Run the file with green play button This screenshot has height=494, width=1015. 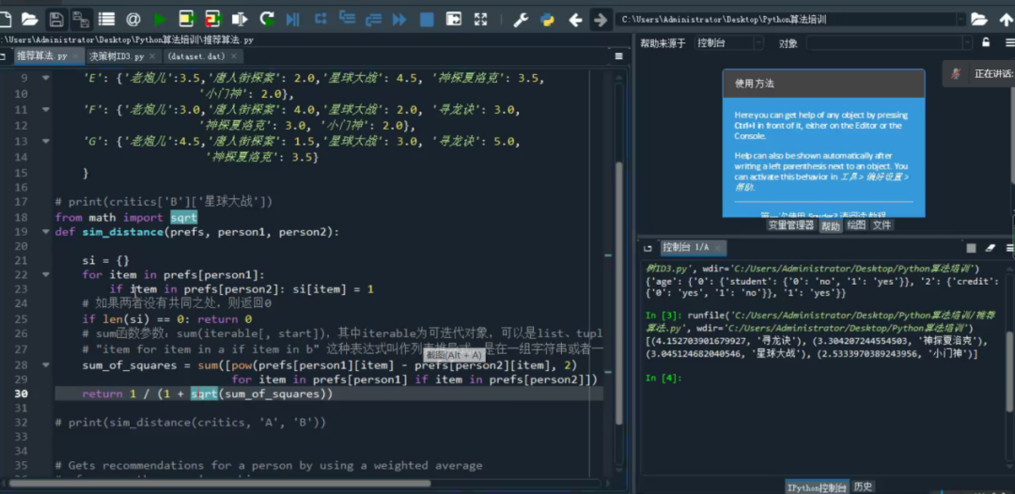coord(160,19)
